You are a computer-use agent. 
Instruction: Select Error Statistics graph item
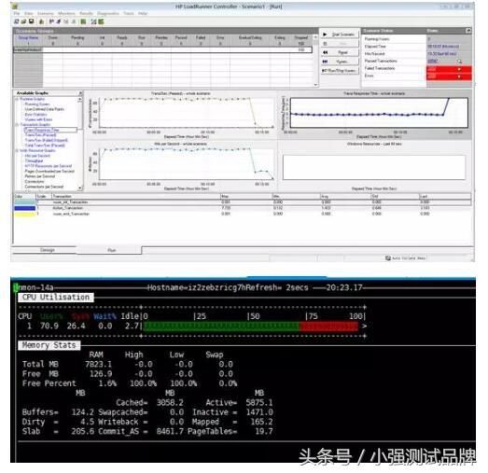tap(35, 115)
